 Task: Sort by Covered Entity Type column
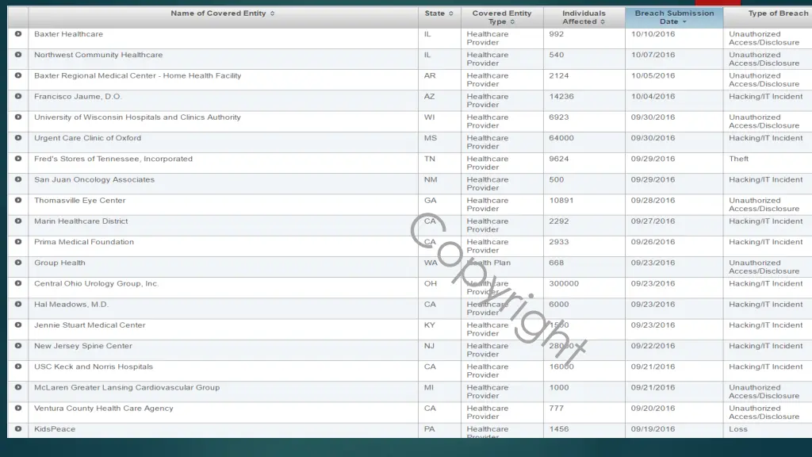pos(502,17)
